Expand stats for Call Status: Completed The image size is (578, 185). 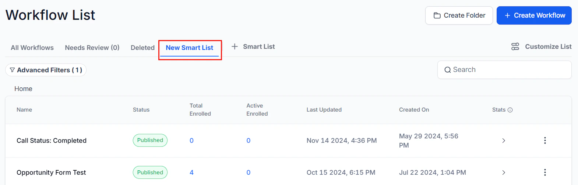pos(504,141)
